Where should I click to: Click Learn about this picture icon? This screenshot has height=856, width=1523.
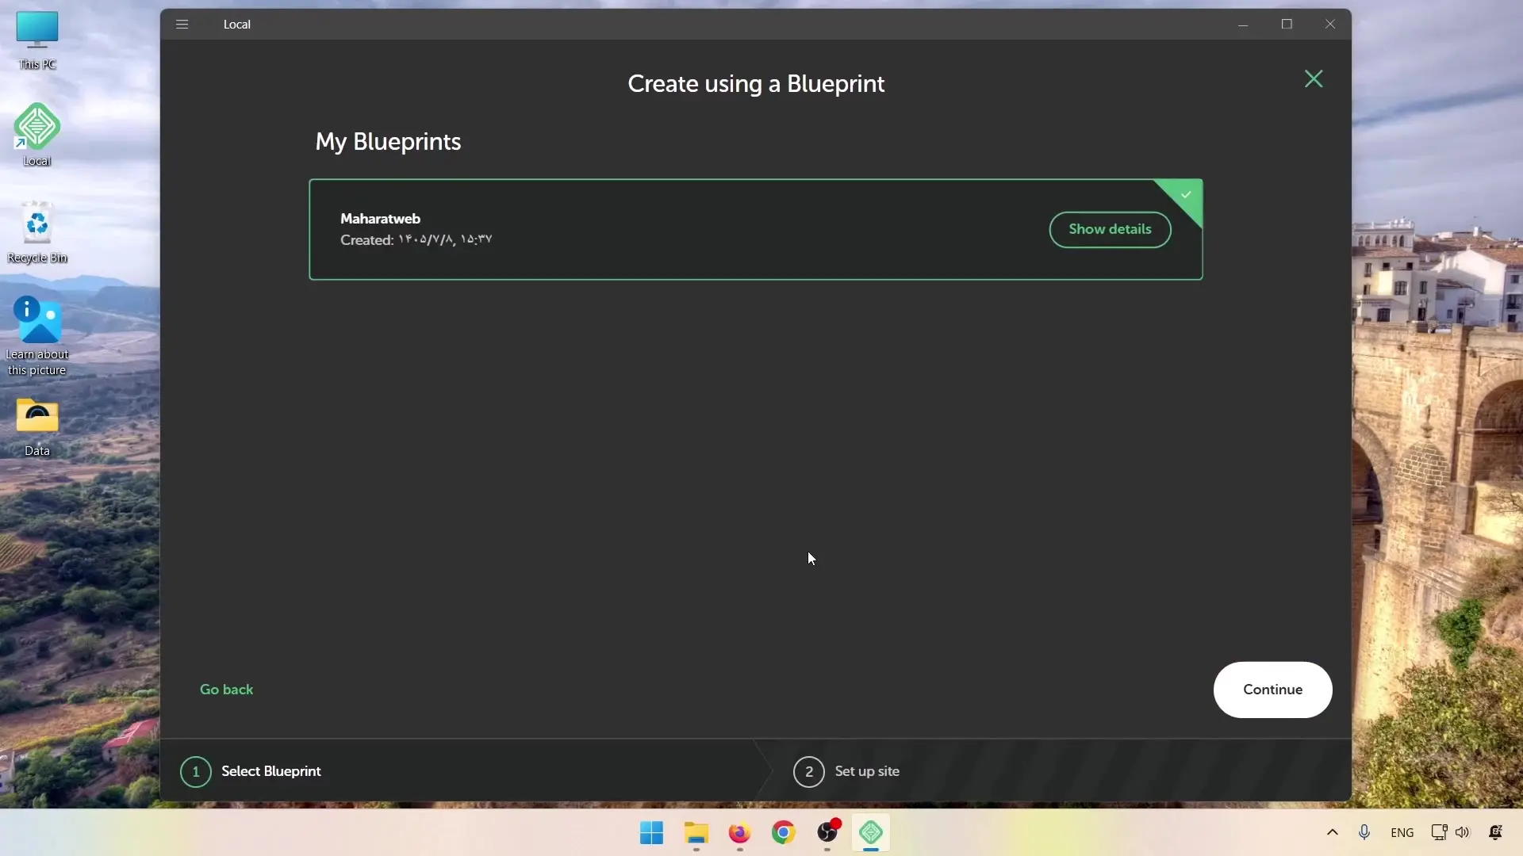(x=37, y=336)
